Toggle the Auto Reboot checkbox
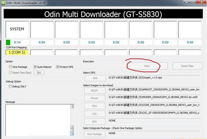Viewport: 207px width, 139px height. (35, 67)
